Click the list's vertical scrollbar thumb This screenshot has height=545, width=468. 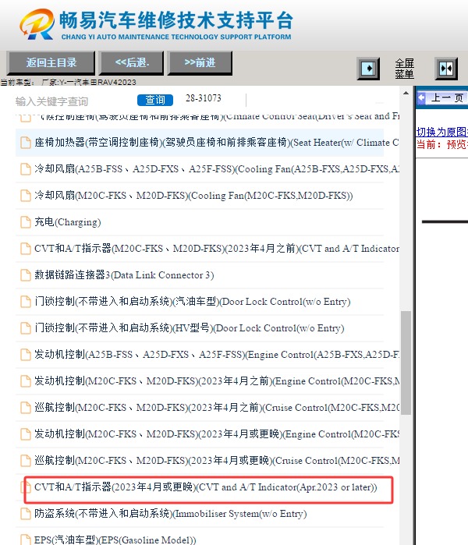[406, 363]
